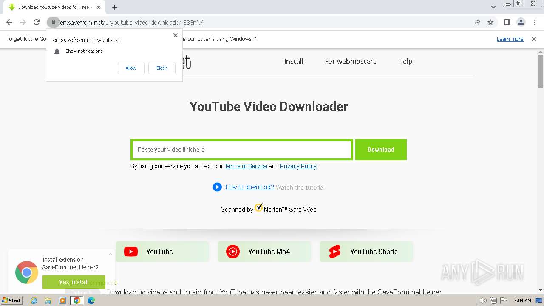Image resolution: width=544 pixels, height=306 pixels.
Task: Launch Internet Explorer from taskbar
Action: pos(34,300)
